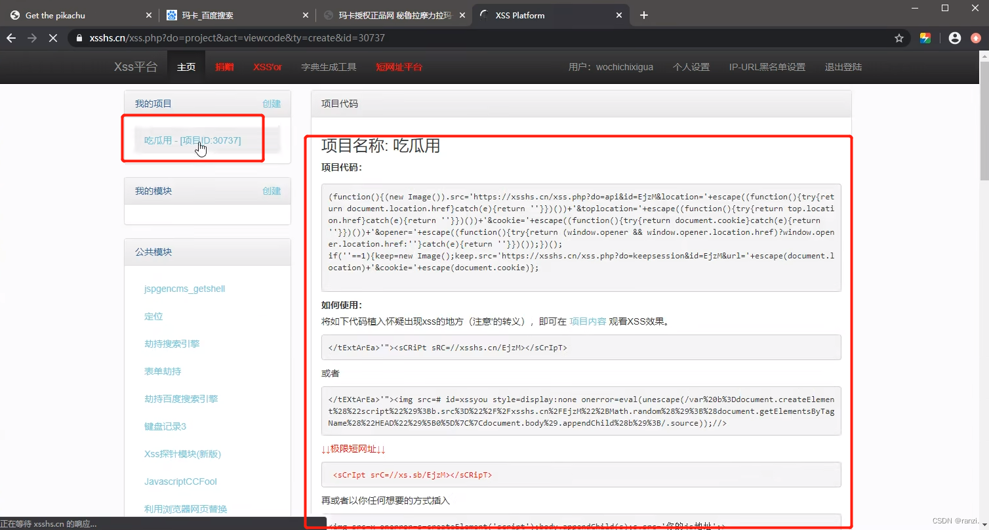Click the page vertical scrollbar thumb
Viewport: 989px width, 530px height.
point(984,121)
